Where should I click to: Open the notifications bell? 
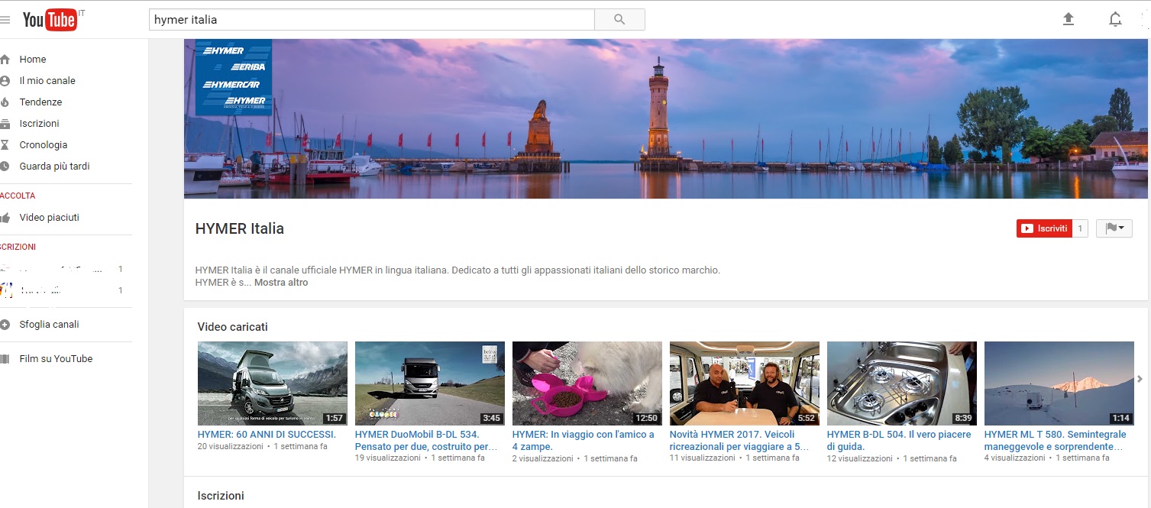coord(1115,19)
